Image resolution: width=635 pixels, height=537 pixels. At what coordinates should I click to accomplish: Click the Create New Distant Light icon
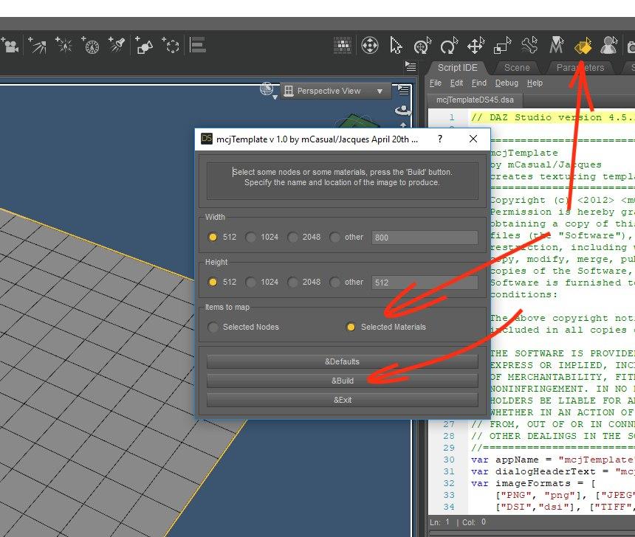(37, 45)
